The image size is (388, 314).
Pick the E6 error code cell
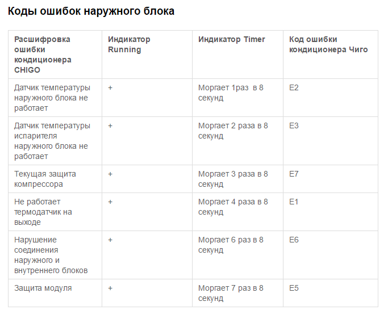294,240
